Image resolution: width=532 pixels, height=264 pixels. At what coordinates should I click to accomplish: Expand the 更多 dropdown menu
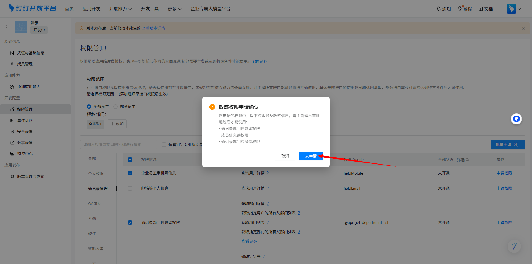[175, 9]
